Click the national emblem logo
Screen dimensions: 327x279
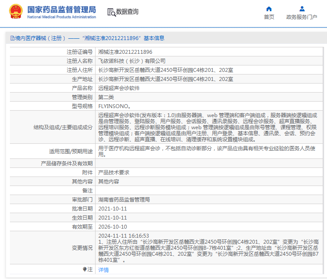(x=16, y=12)
